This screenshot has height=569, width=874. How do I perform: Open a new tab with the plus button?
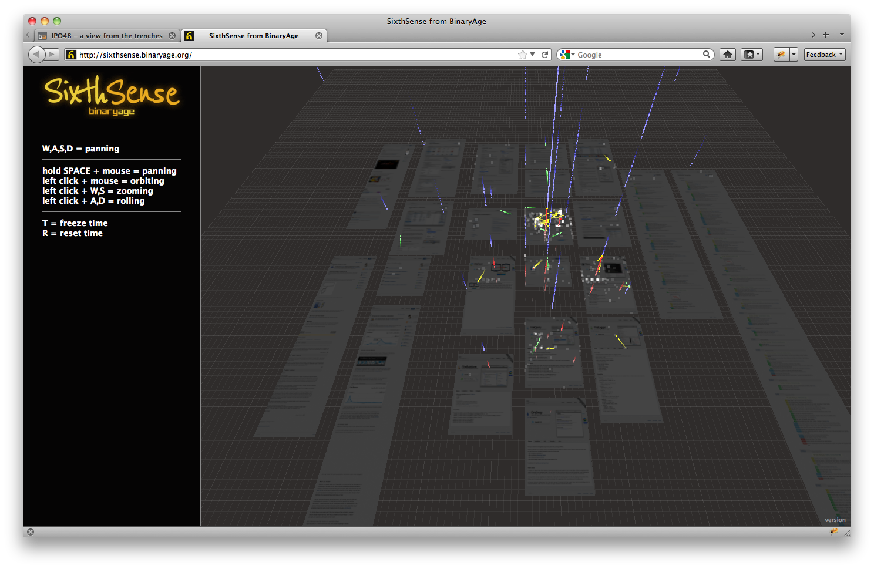(x=826, y=35)
